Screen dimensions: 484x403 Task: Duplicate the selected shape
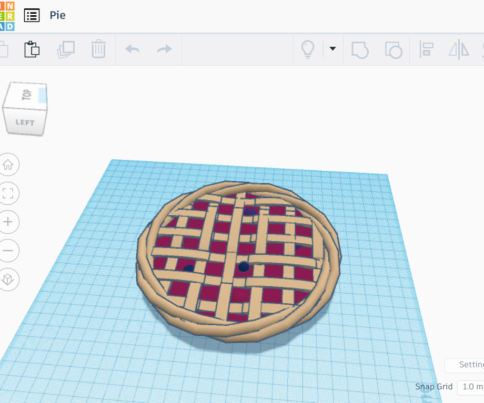[x=65, y=49]
